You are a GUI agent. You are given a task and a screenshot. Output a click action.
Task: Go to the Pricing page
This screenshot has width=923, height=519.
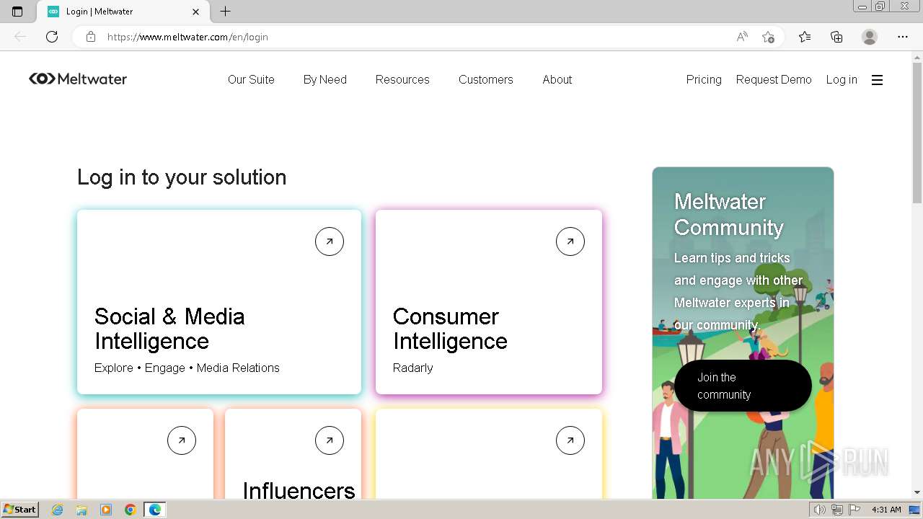704,80
